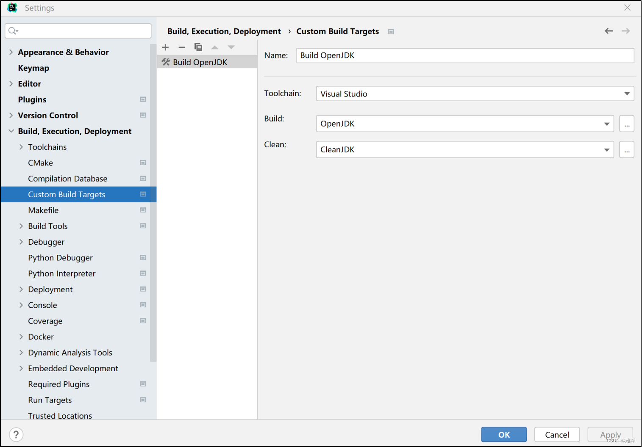Expand Embedded Development node
This screenshot has width=642, height=447.
(21, 369)
